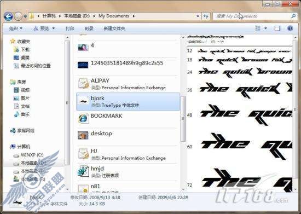Image resolution: width=301 pixels, height=214 pixels.
Task: Click My Documents breadcrumb segment
Action: click(x=114, y=16)
